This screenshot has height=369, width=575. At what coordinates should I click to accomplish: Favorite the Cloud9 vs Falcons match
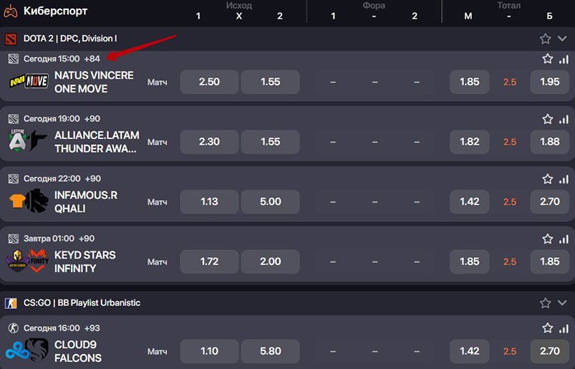click(x=548, y=328)
